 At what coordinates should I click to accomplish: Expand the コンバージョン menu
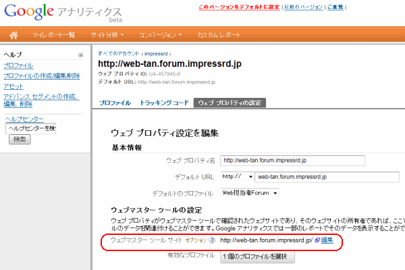click(160, 34)
